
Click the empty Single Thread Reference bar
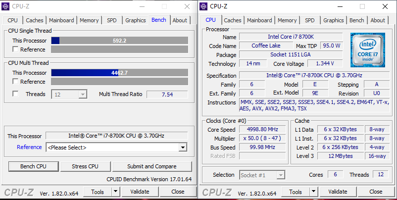tap(119, 50)
